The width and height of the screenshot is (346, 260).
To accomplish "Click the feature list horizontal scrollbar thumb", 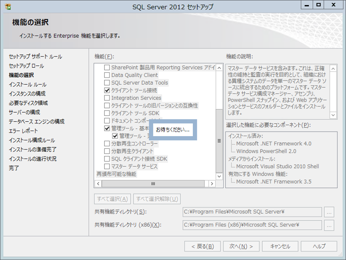I will 153,184.
